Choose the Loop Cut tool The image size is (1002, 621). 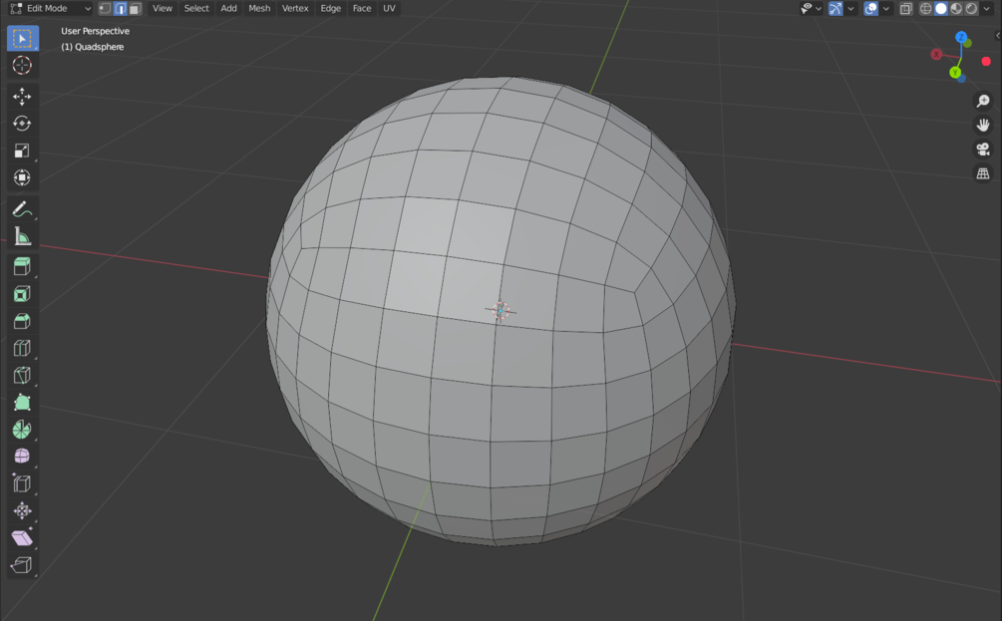coord(22,348)
